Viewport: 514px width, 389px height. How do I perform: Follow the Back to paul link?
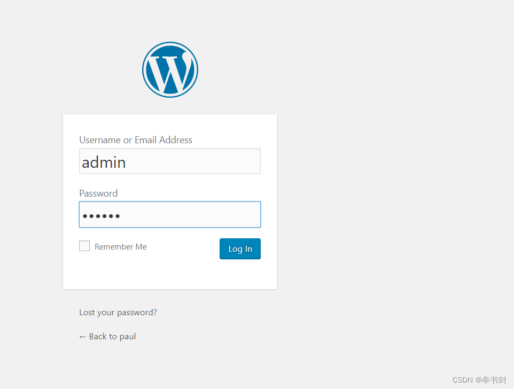coord(107,337)
